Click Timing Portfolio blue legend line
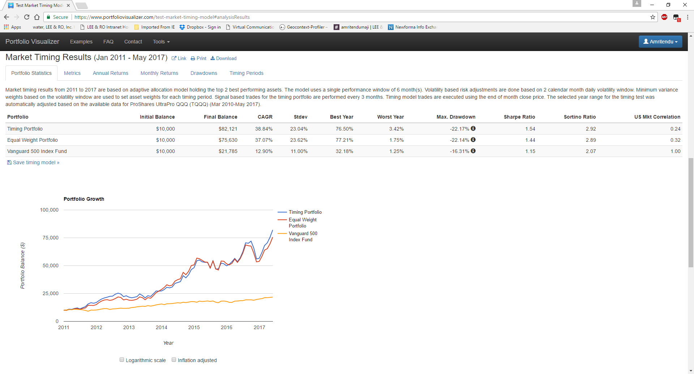 pos(282,212)
